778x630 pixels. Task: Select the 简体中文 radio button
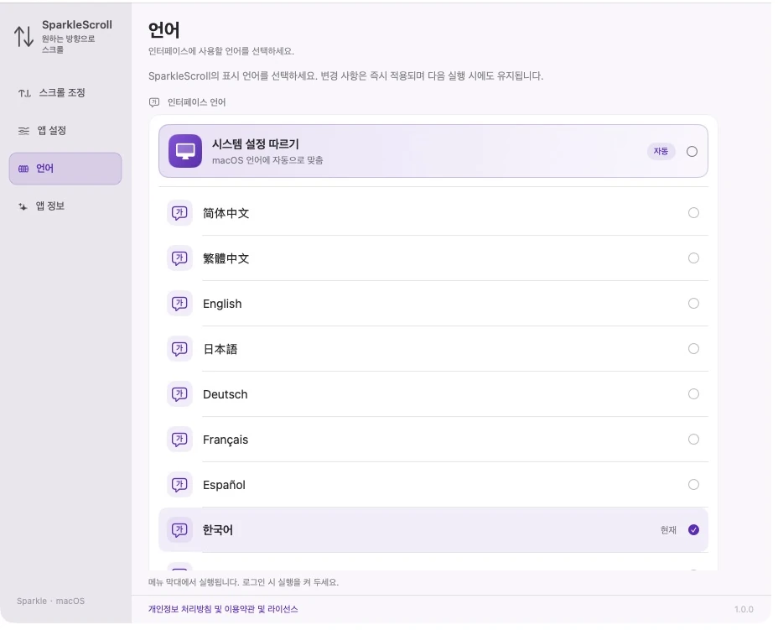pos(693,213)
